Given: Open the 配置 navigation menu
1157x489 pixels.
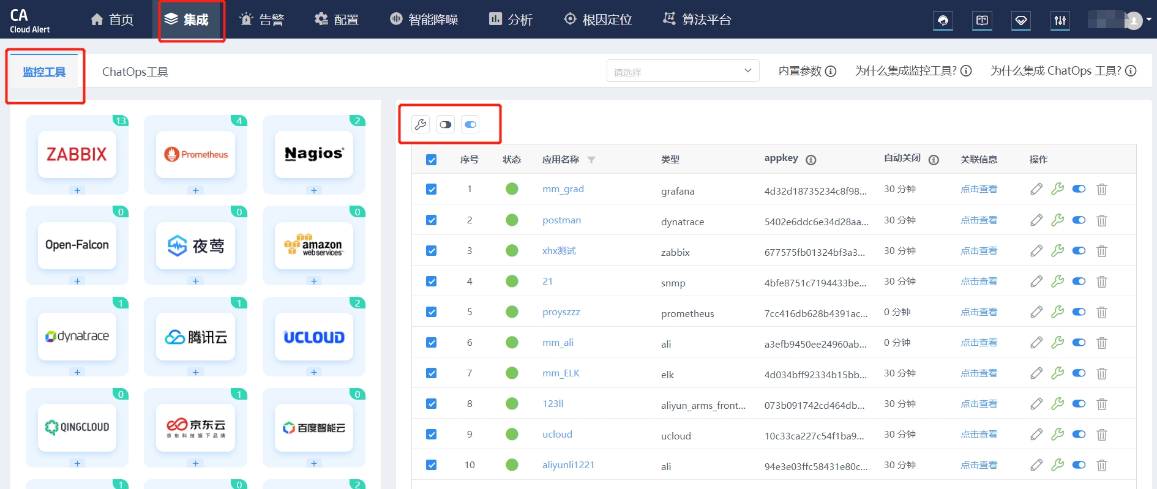Looking at the screenshot, I should 337,20.
